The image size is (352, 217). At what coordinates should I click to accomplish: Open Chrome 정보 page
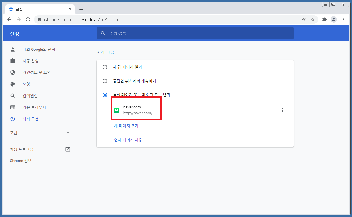point(21,161)
